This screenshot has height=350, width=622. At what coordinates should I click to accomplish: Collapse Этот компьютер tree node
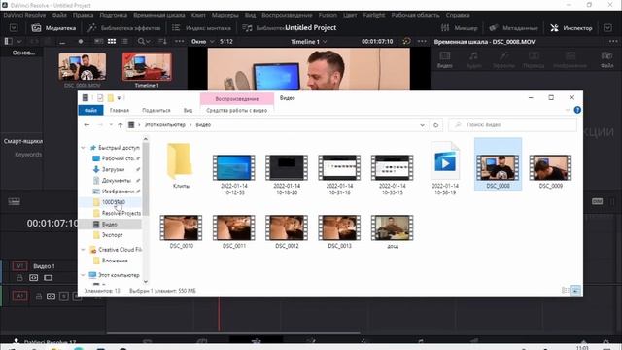(83, 275)
